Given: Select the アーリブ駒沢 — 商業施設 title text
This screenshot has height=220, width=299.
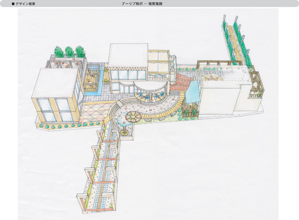Looking at the screenshot, I should 142,3.
